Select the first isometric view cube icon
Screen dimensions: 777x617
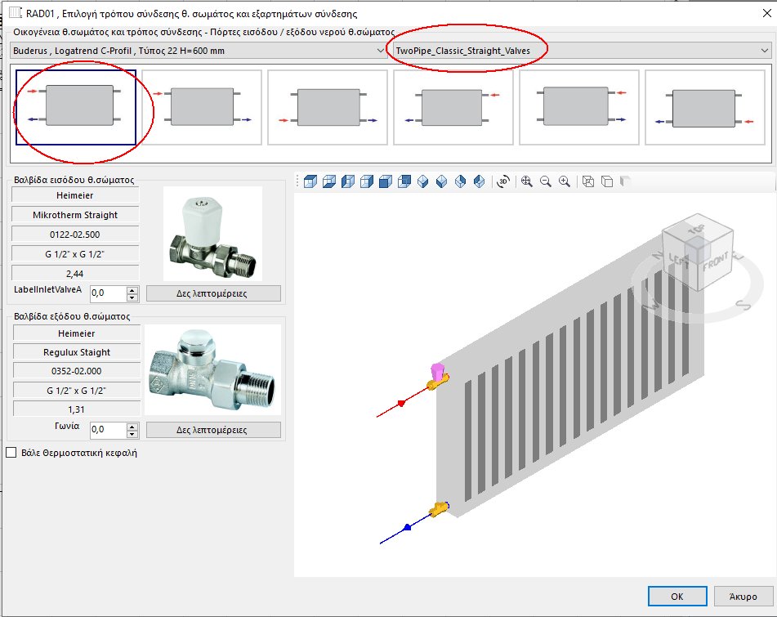coord(310,181)
